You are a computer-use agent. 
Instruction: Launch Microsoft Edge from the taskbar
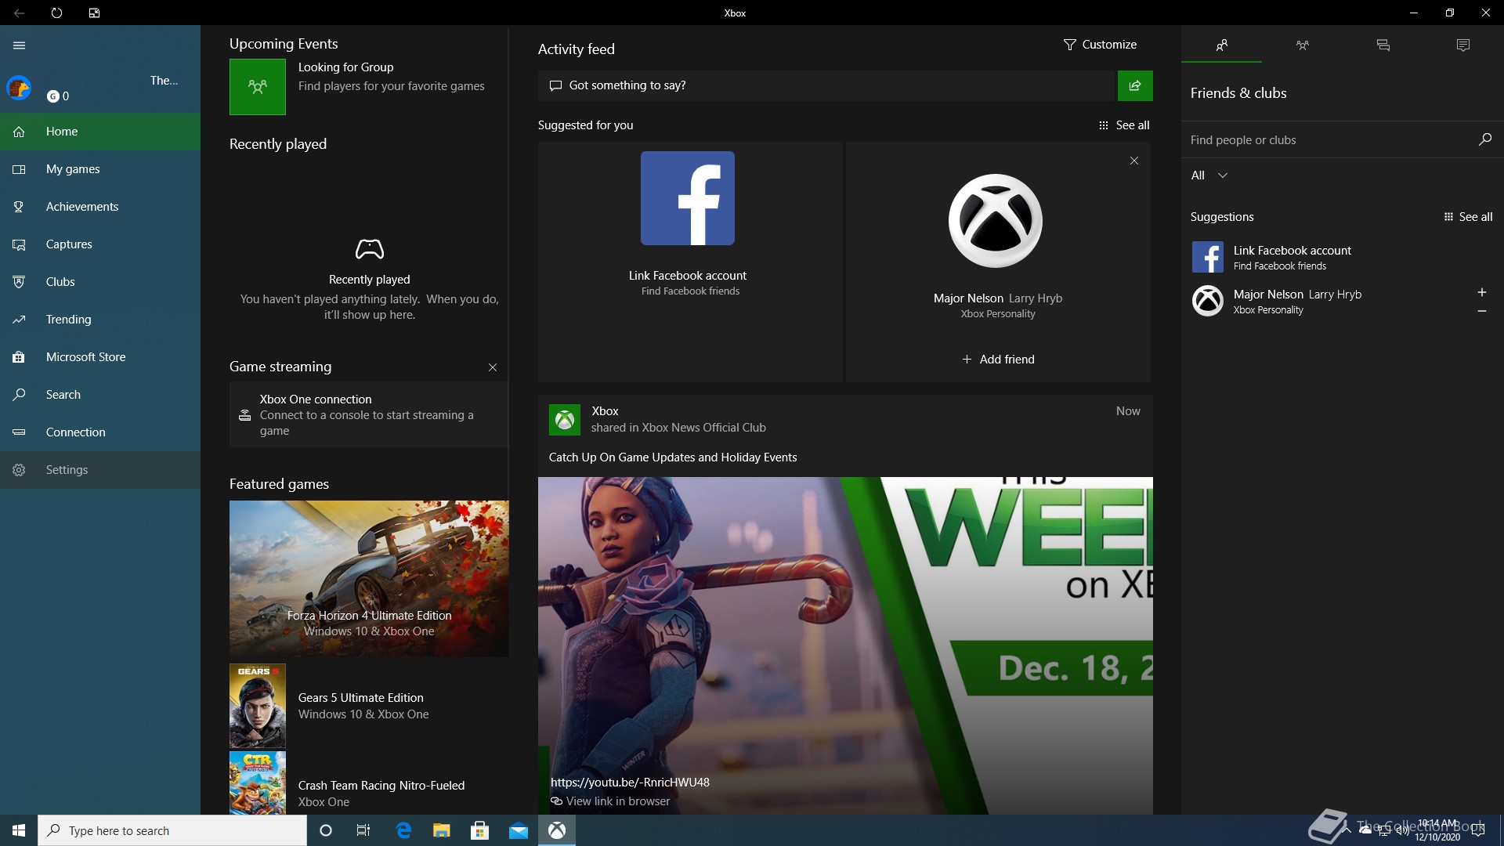click(x=403, y=830)
